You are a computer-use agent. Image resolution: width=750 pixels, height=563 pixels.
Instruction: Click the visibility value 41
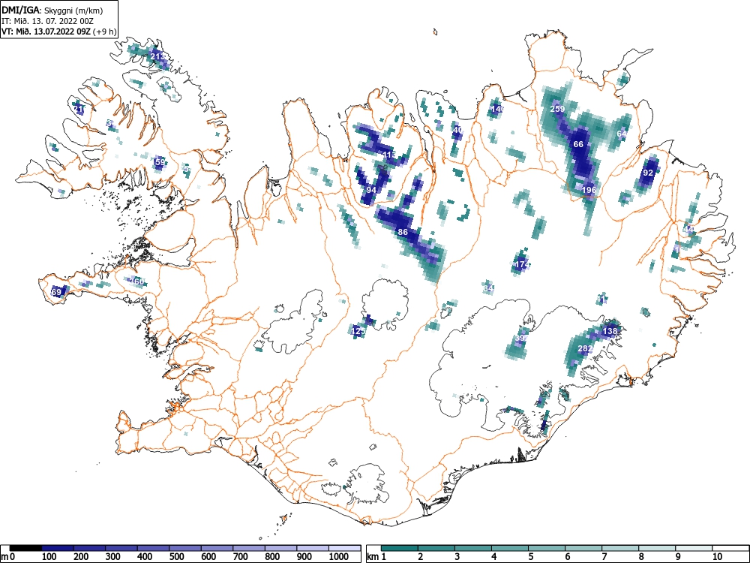(x=601, y=300)
